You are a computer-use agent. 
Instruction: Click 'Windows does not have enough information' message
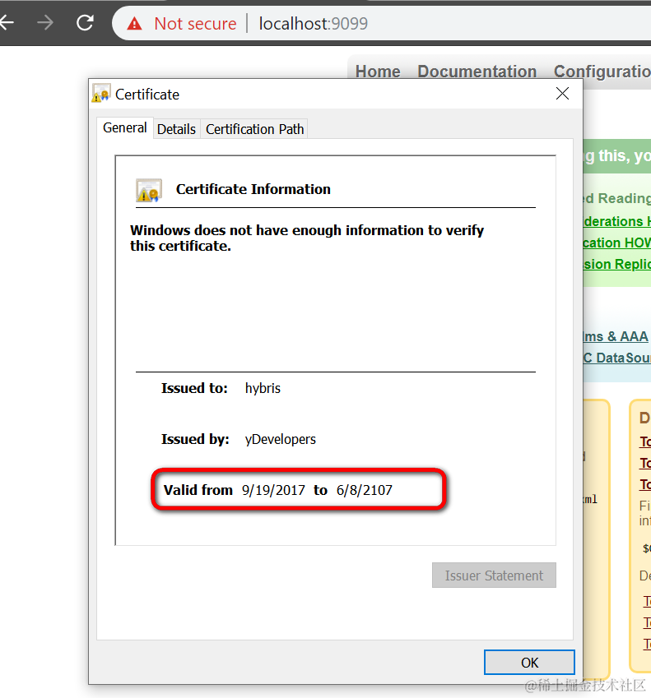point(307,238)
